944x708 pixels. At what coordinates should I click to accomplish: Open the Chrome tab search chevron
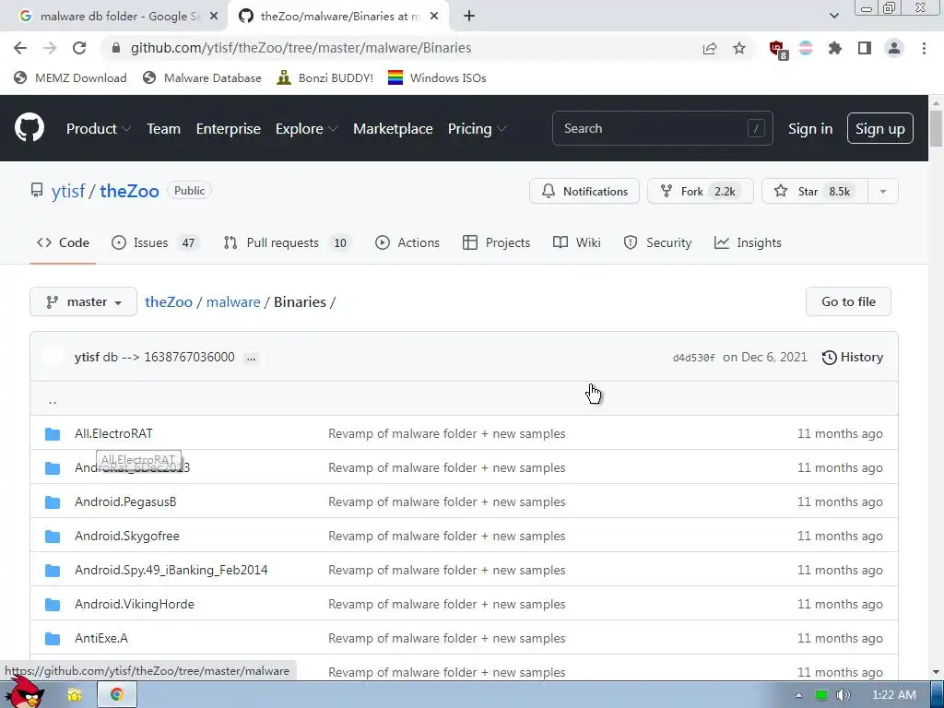pos(833,17)
